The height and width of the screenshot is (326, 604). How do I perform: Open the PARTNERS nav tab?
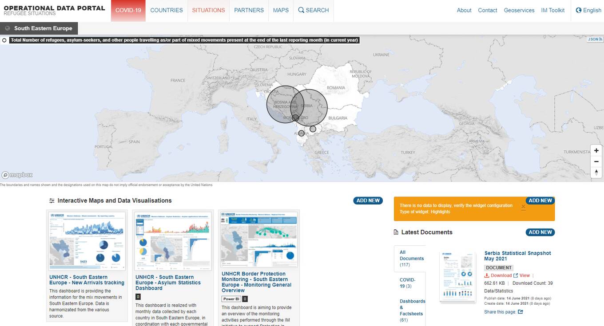(249, 10)
